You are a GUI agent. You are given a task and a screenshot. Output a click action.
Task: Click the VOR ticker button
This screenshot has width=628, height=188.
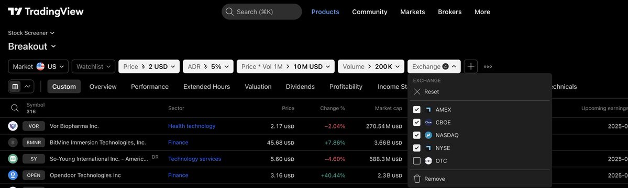[x=34, y=126]
